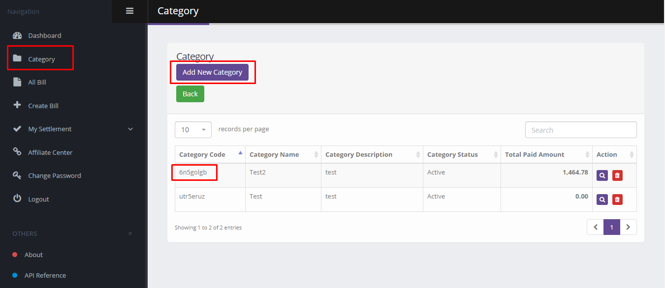Click the red delete icon for Test2
This screenshot has height=288, width=665.
click(617, 175)
